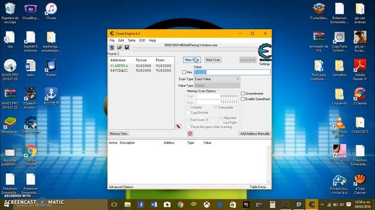375x210 pixels.
Task: Click the Next Scan button
Action: coord(213,60)
